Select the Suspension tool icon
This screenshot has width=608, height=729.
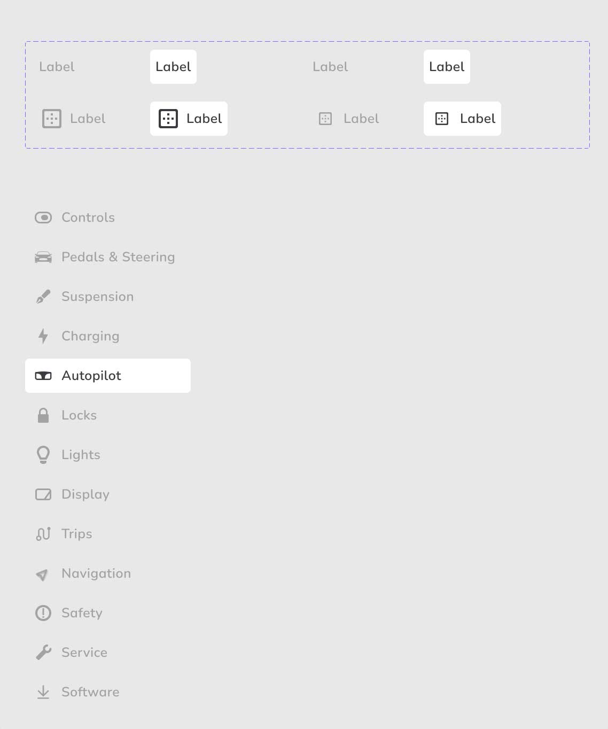43,297
